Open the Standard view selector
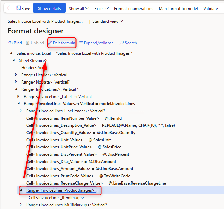This screenshot has height=209, width=224. [108, 21]
